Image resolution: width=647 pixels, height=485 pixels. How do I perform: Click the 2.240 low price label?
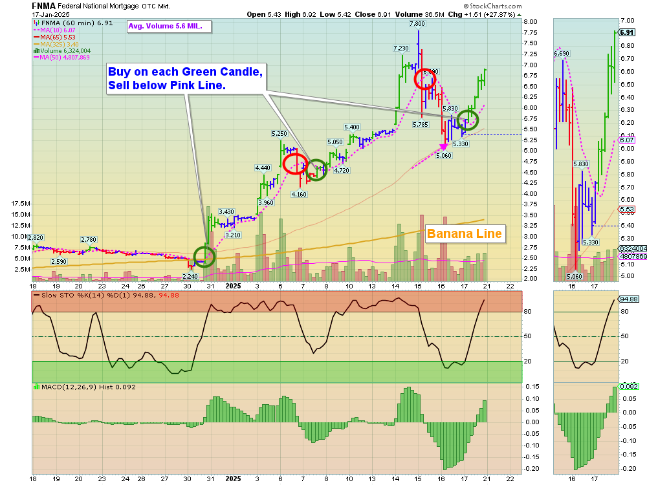point(190,276)
